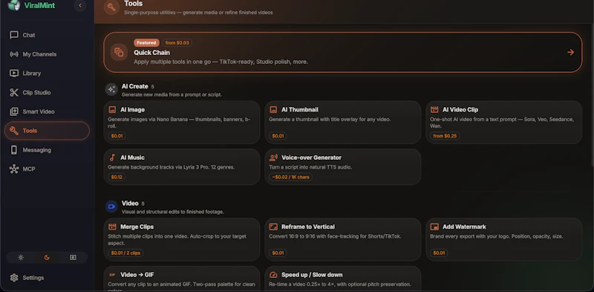
Task: Open the AI Video Clip tool
Action: click(x=504, y=122)
